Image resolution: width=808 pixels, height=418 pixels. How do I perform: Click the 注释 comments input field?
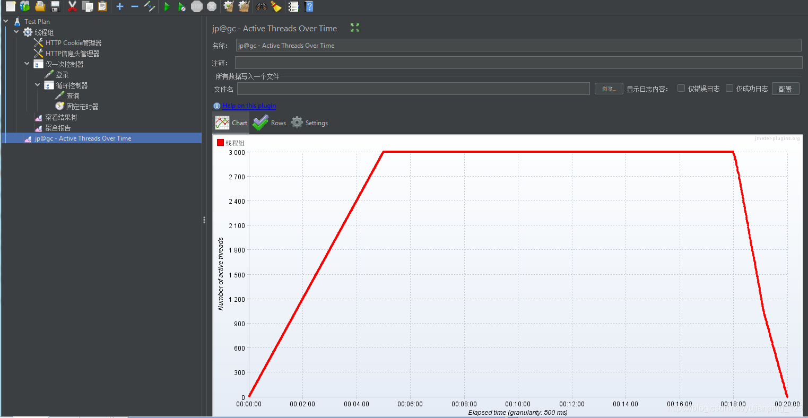(x=518, y=63)
